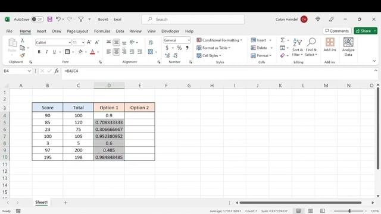Click the Wrap Text icon
Viewport: 381px width, 214px height.
point(151,42)
